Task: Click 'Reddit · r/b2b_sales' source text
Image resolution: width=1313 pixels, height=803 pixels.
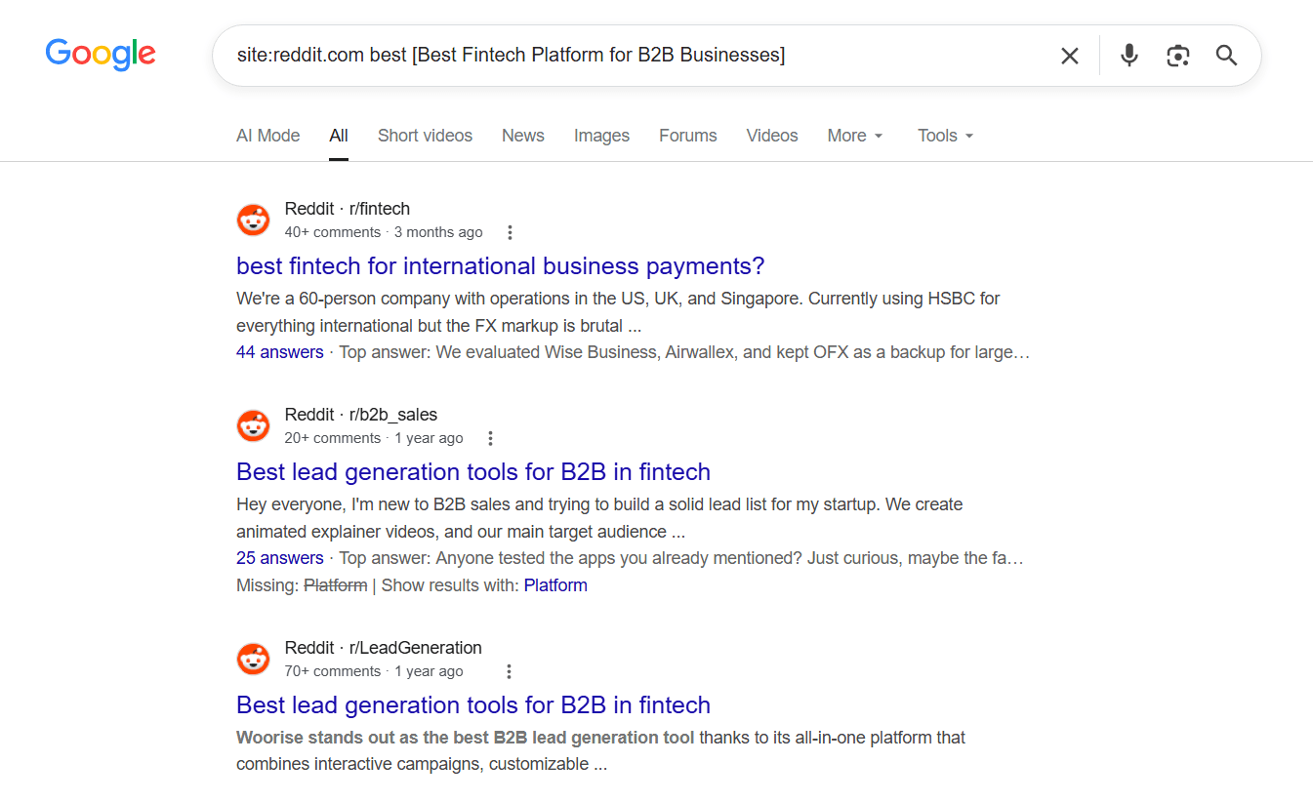Action: click(361, 415)
